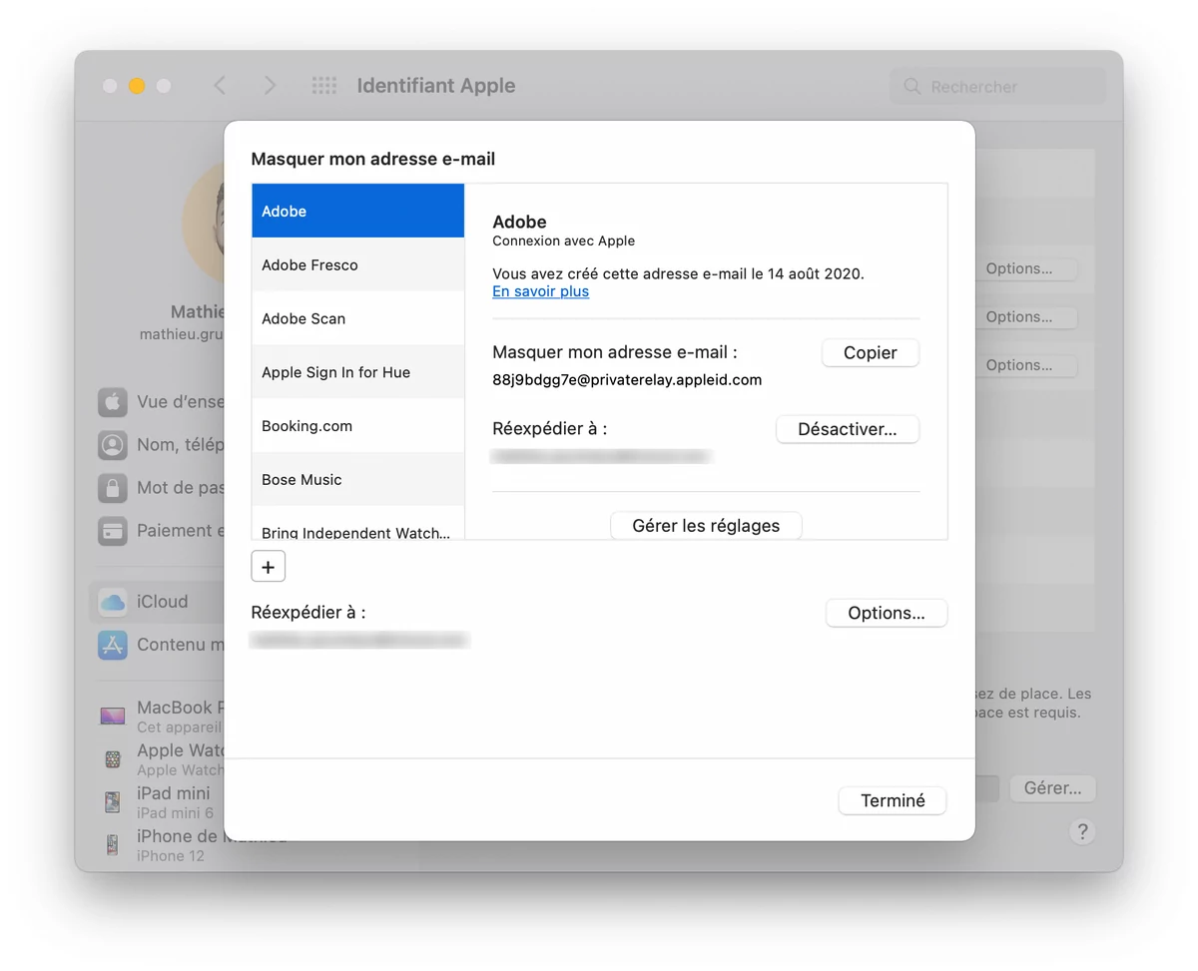This screenshot has height=971, width=1198.
Task: Select Apple Sign In for Hue
Action: coord(357,372)
